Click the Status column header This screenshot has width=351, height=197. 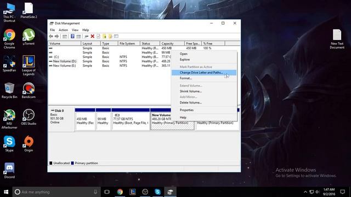pos(150,44)
